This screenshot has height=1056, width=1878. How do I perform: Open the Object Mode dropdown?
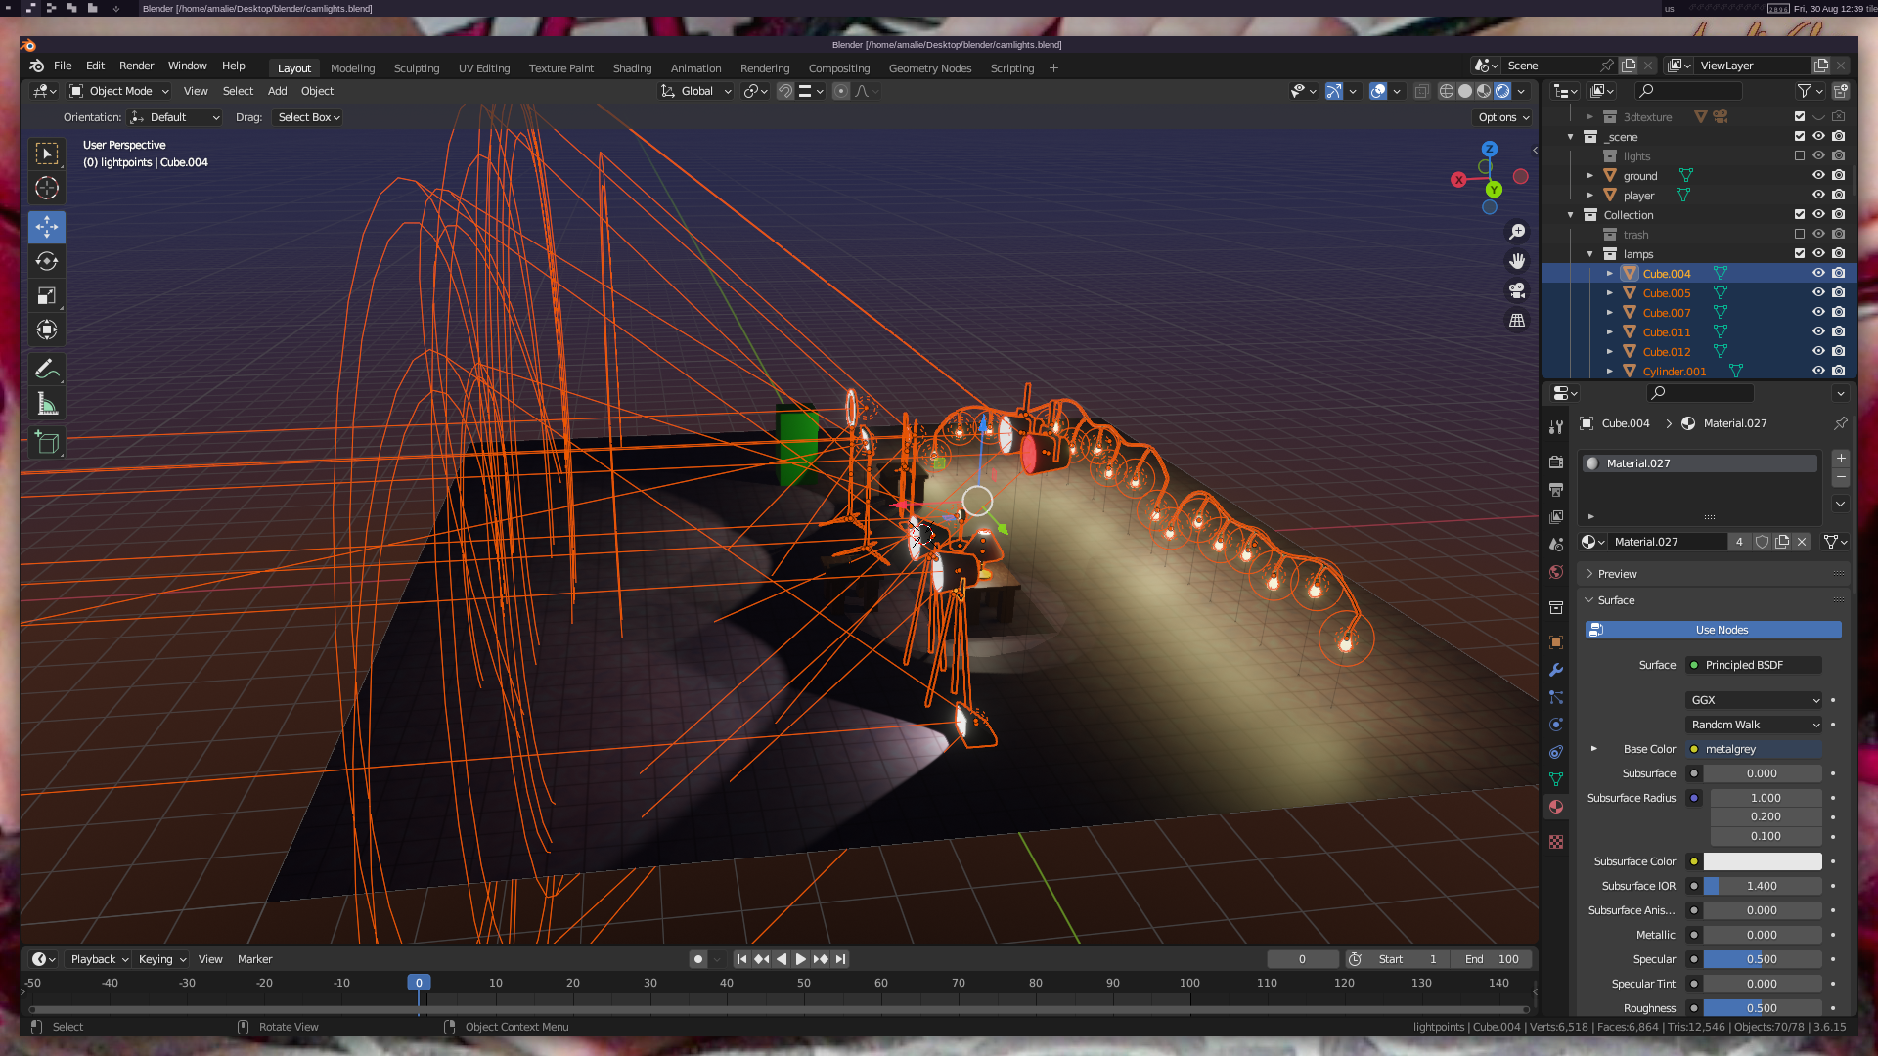click(x=119, y=91)
